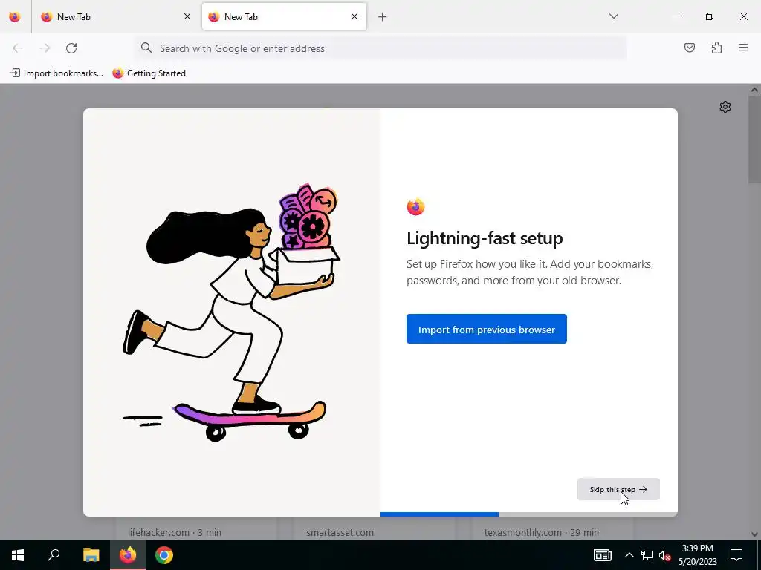The image size is (761, 570).
Task: Launch Google Chrome from taskbar
Action: coord(164,555)
